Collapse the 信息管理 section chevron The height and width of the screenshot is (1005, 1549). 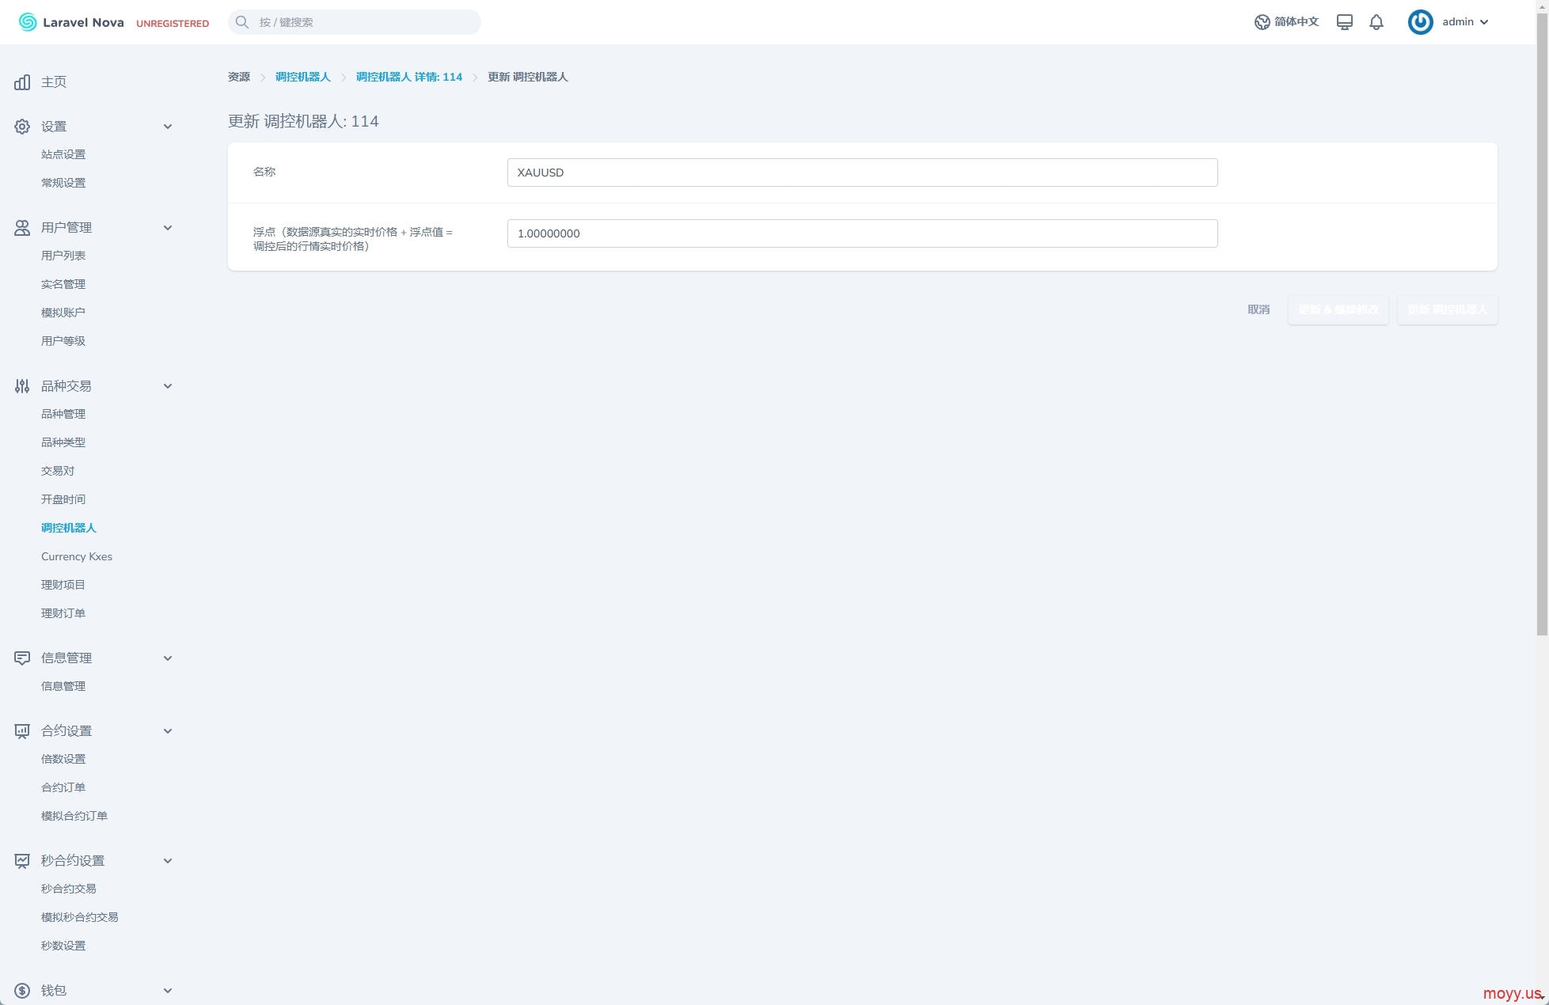[x=168, y=658]
